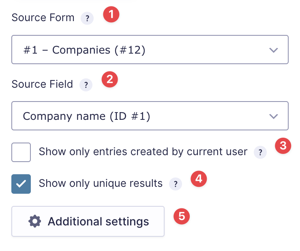This screenshot has width=300, height=251.
Task: Click the chevron arrow in Source Form select
Action: (x=274, y=50)
